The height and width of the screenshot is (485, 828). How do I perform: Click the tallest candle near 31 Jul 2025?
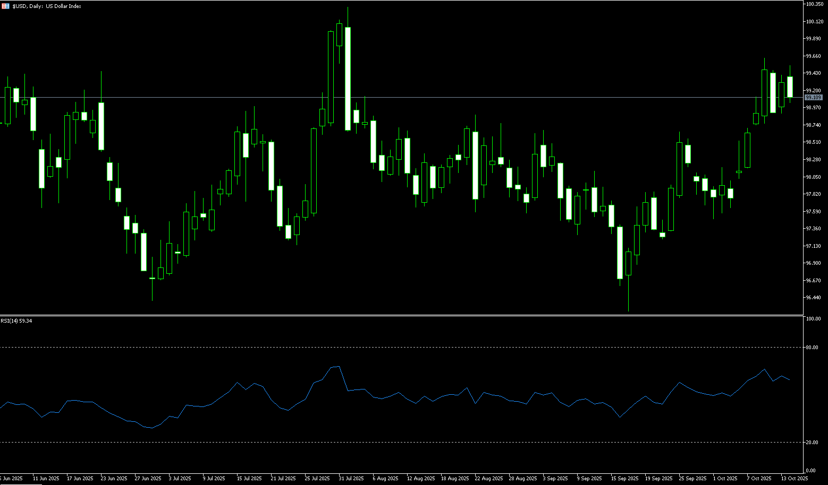coord(348,79)
